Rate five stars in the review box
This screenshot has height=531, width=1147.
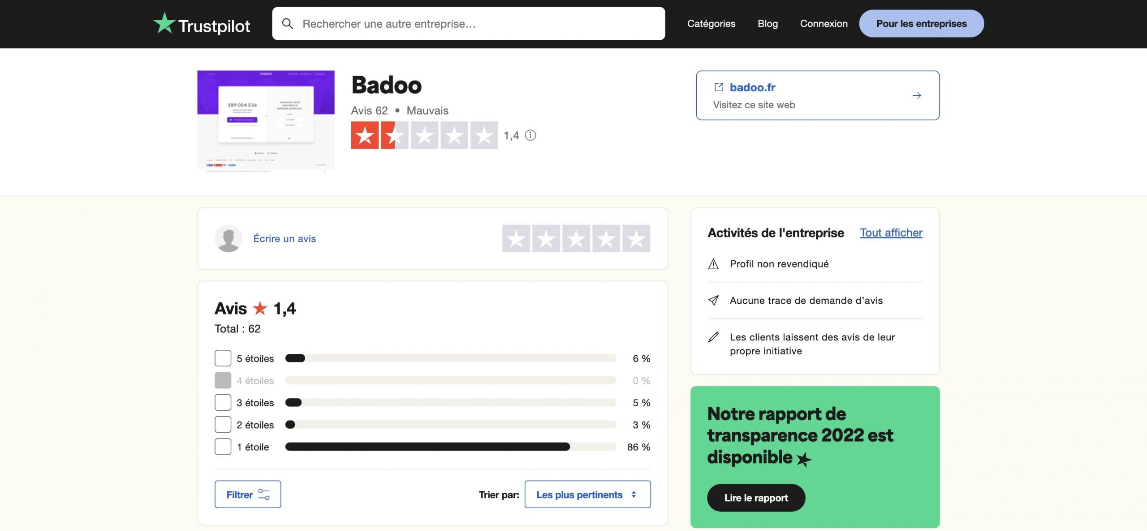[x=636, y=239]
